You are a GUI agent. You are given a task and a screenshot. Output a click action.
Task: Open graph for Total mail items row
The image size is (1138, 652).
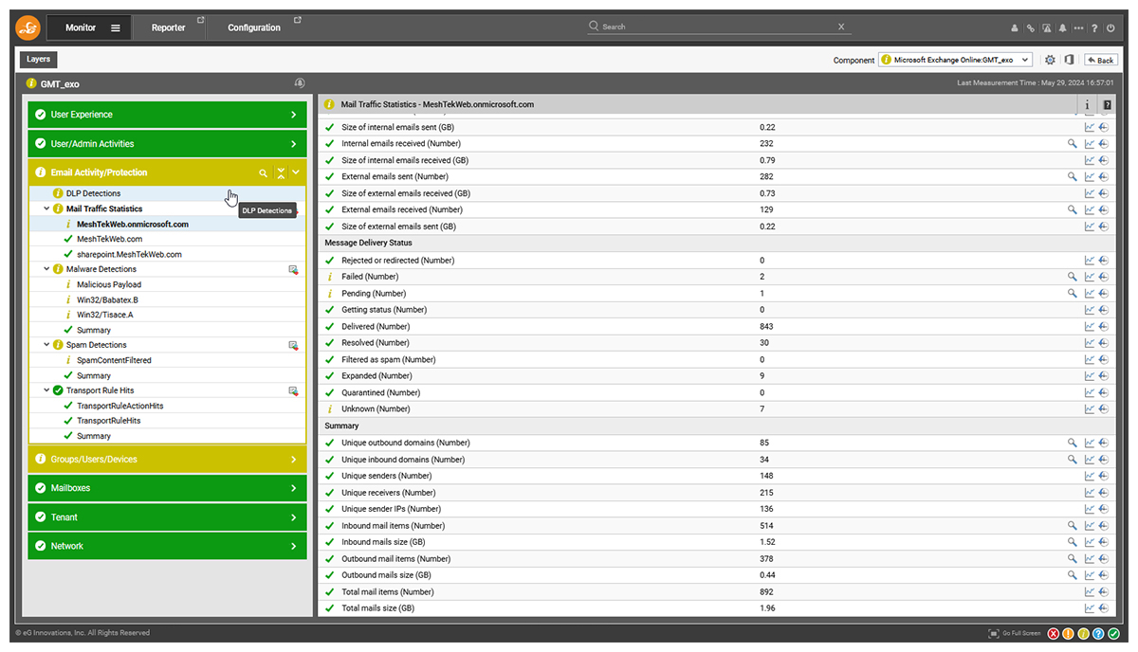1090,592
